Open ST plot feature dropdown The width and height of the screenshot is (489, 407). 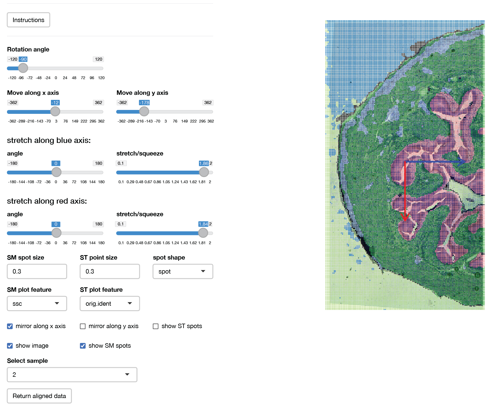click(110, 304)
